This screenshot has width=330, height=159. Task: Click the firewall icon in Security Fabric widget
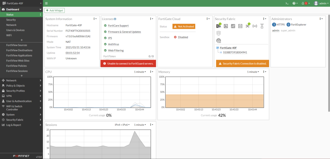pyautogui.click(x=219, y=26)
